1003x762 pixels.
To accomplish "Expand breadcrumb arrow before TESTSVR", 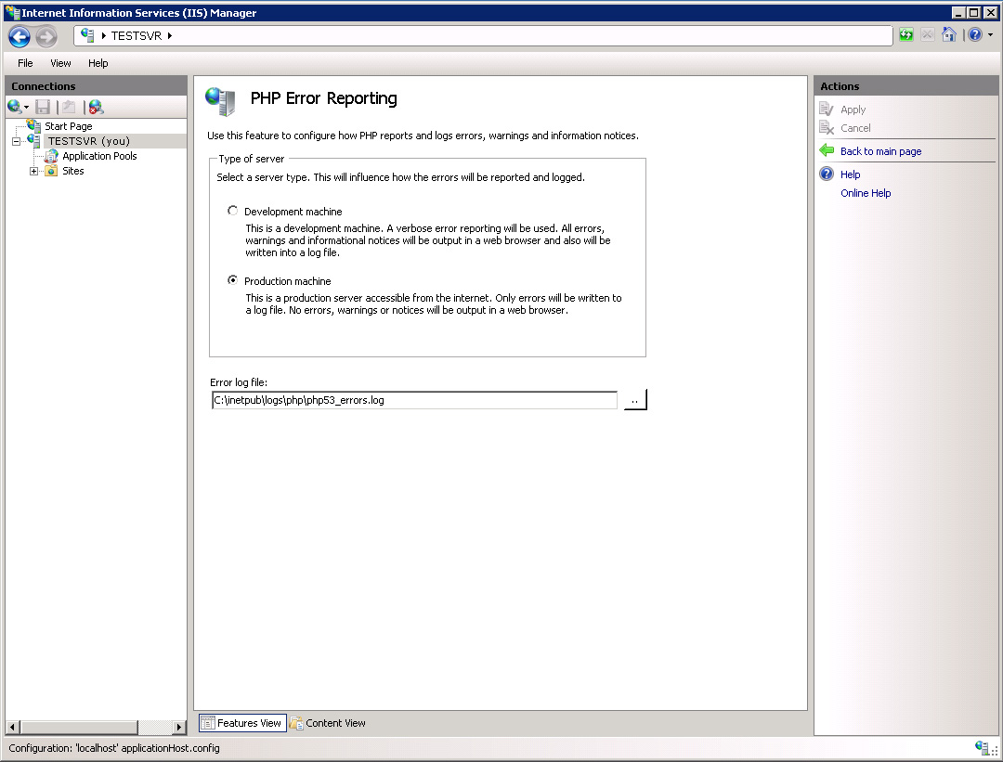I will pos(104,36).
